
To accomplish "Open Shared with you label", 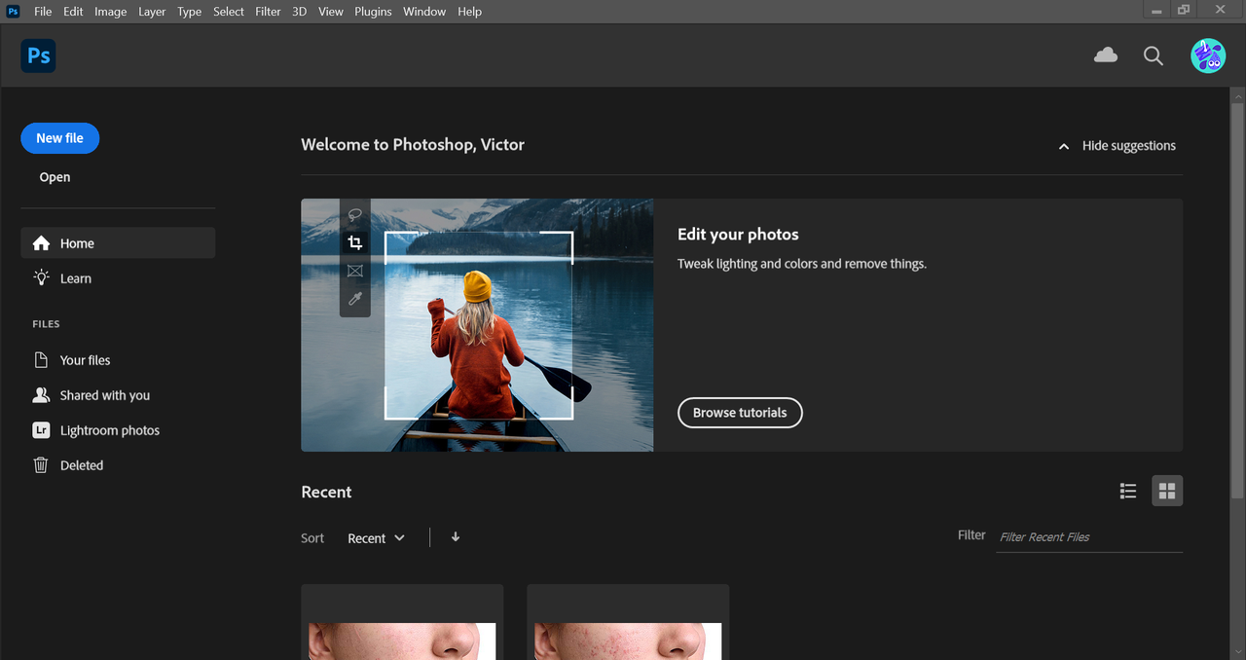I will tap(105, 395).
